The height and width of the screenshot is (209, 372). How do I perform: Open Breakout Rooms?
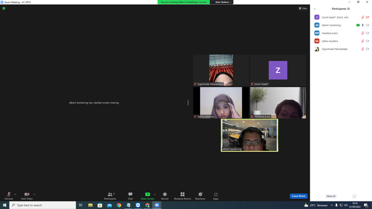(183, 196)
